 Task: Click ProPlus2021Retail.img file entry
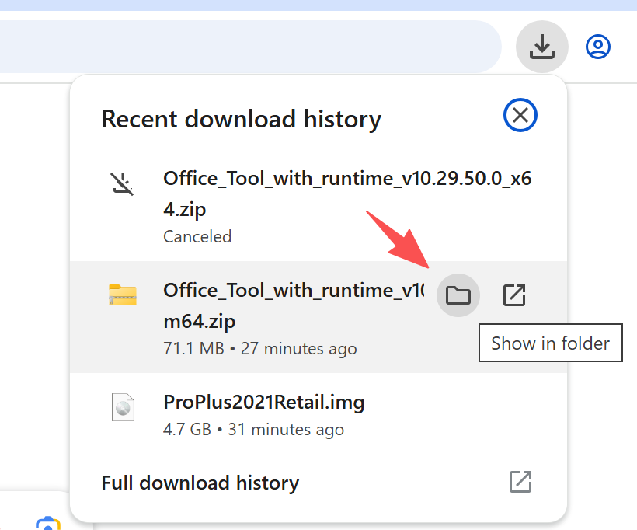[263, 403]
